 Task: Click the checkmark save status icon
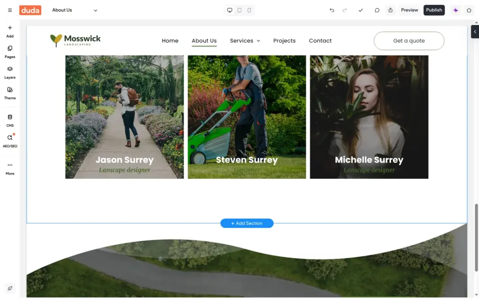point(361,10)
